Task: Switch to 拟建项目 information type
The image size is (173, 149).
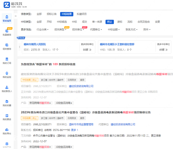Action: pos(82,14)
